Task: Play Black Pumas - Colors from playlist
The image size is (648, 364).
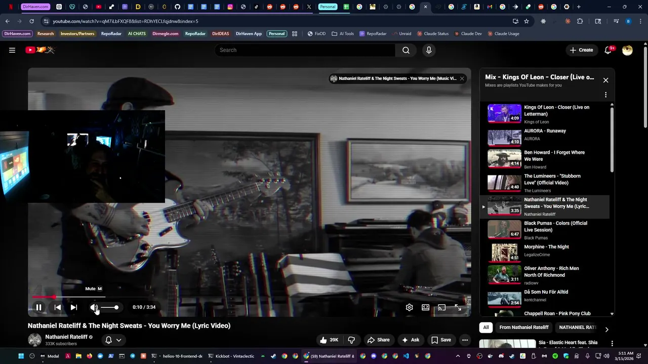Action: coord(545,230)
